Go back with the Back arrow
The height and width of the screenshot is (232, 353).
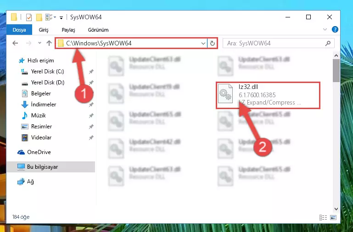[15, 43]
